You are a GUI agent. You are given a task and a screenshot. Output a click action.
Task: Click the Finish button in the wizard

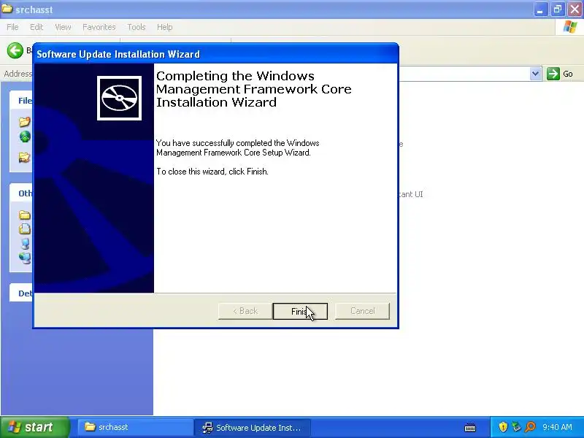300,311
